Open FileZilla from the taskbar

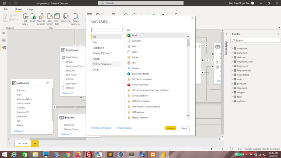(89, 154)
